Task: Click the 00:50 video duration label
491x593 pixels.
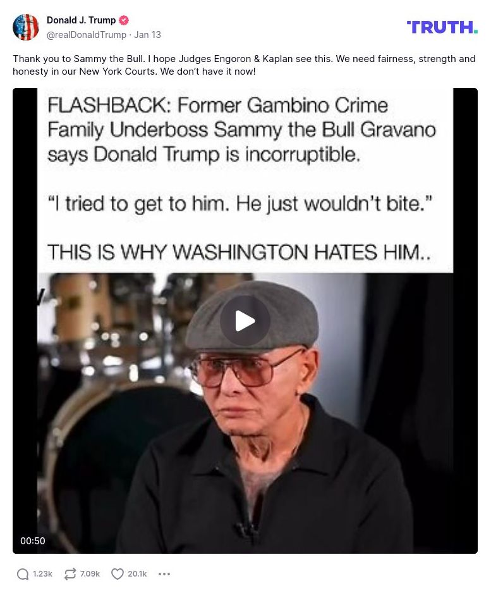Action: click(33, 541)
